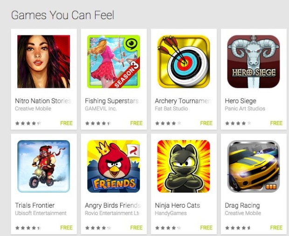This screenshot has height=236, width=289.
Task: Tap FREE price on Drag Racing card
Action: tap(276, 228)
